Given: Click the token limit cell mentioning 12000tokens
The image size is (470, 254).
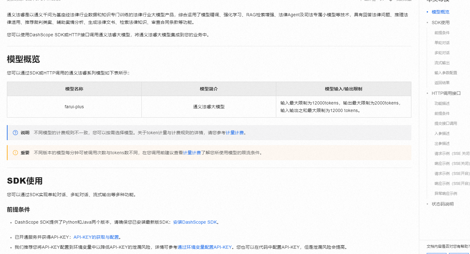Looking at the screenshot, I should click(344, 107).
